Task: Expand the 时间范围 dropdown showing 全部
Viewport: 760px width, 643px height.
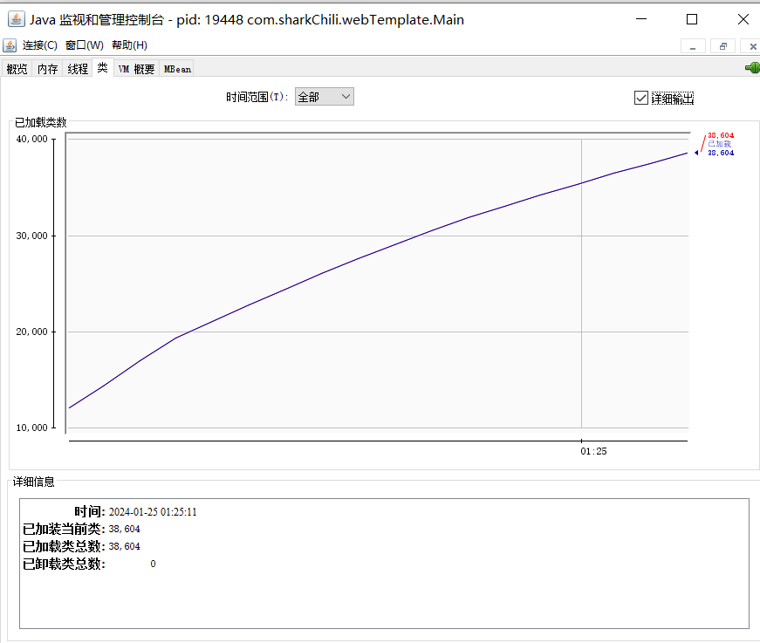Action: pyautogui.click(x=324, y=97)
